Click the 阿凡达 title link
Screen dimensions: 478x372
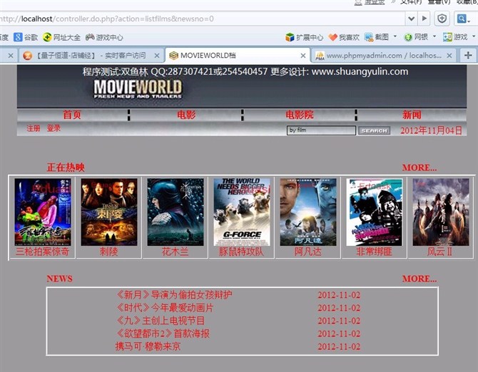click(x=308, y=252)
